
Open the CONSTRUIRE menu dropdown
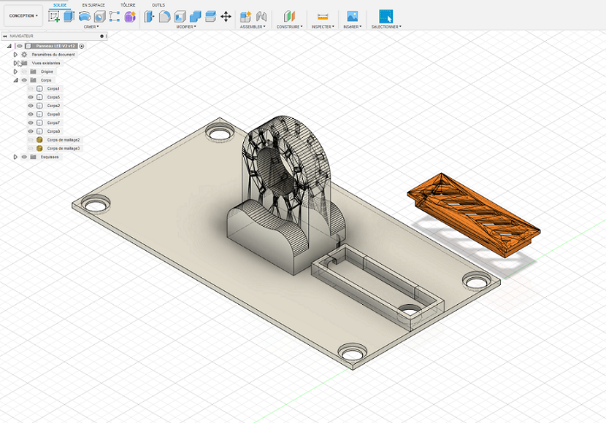click(290, 27)
